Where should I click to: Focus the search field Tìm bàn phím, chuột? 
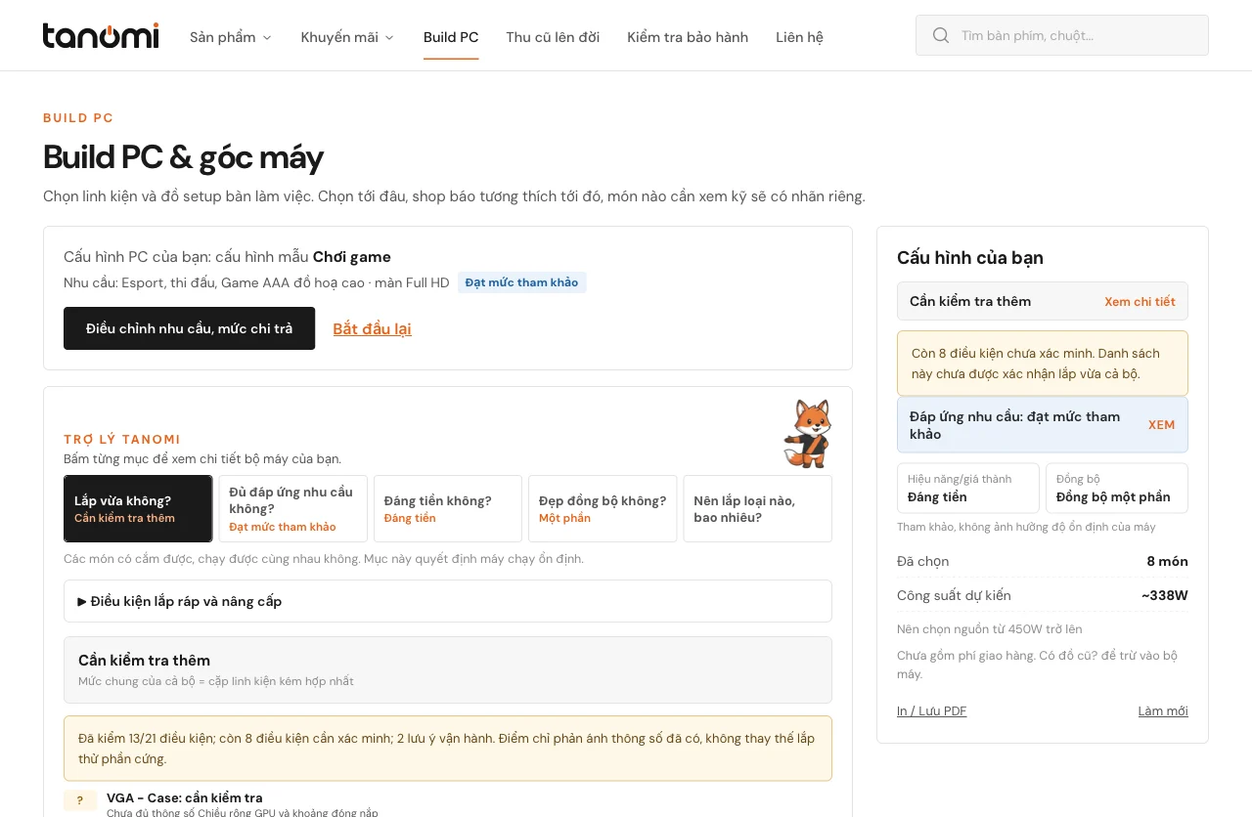[x=1062, y=35]
